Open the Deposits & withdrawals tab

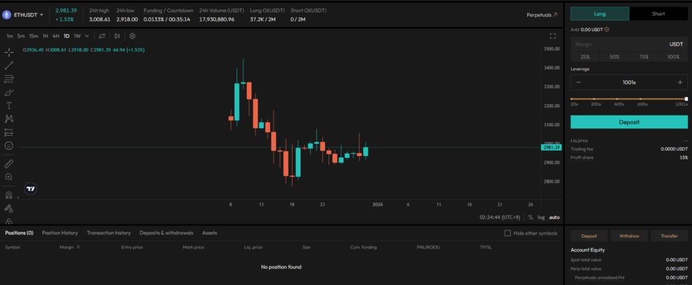click(x=166, y=233)
